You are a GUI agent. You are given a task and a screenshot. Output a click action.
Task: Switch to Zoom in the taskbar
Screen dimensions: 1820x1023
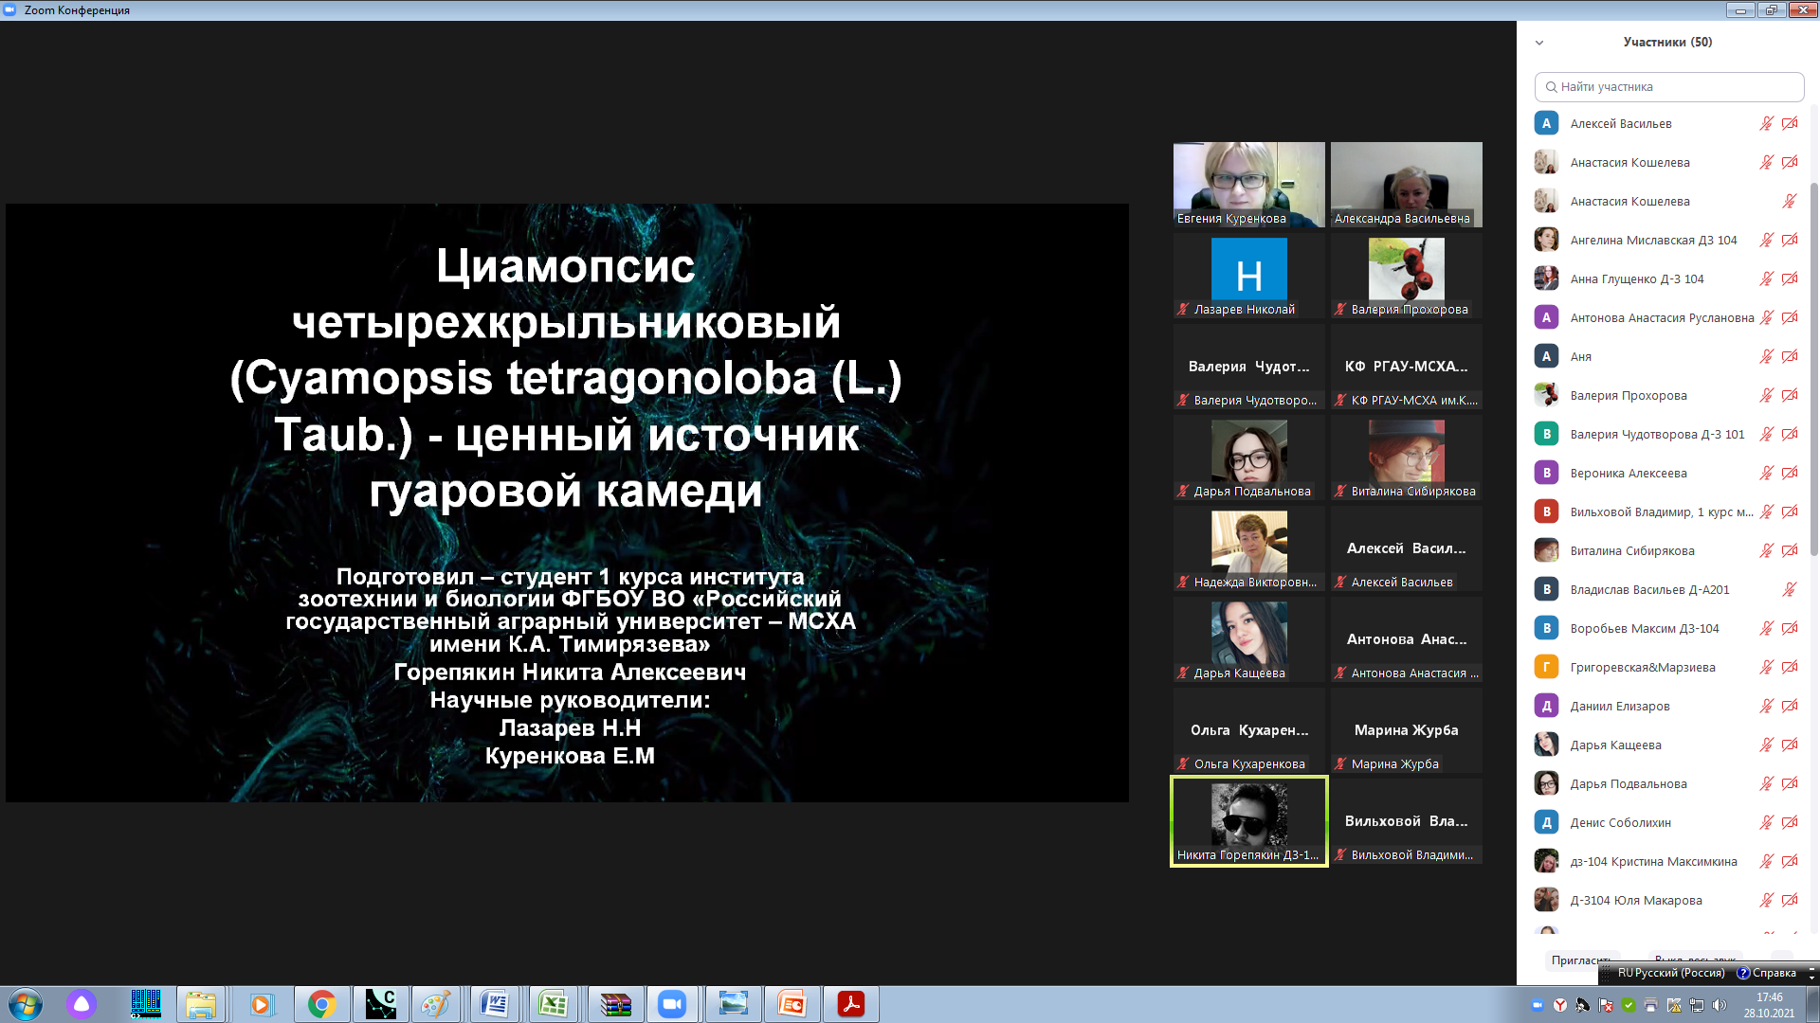(672, 1004)
